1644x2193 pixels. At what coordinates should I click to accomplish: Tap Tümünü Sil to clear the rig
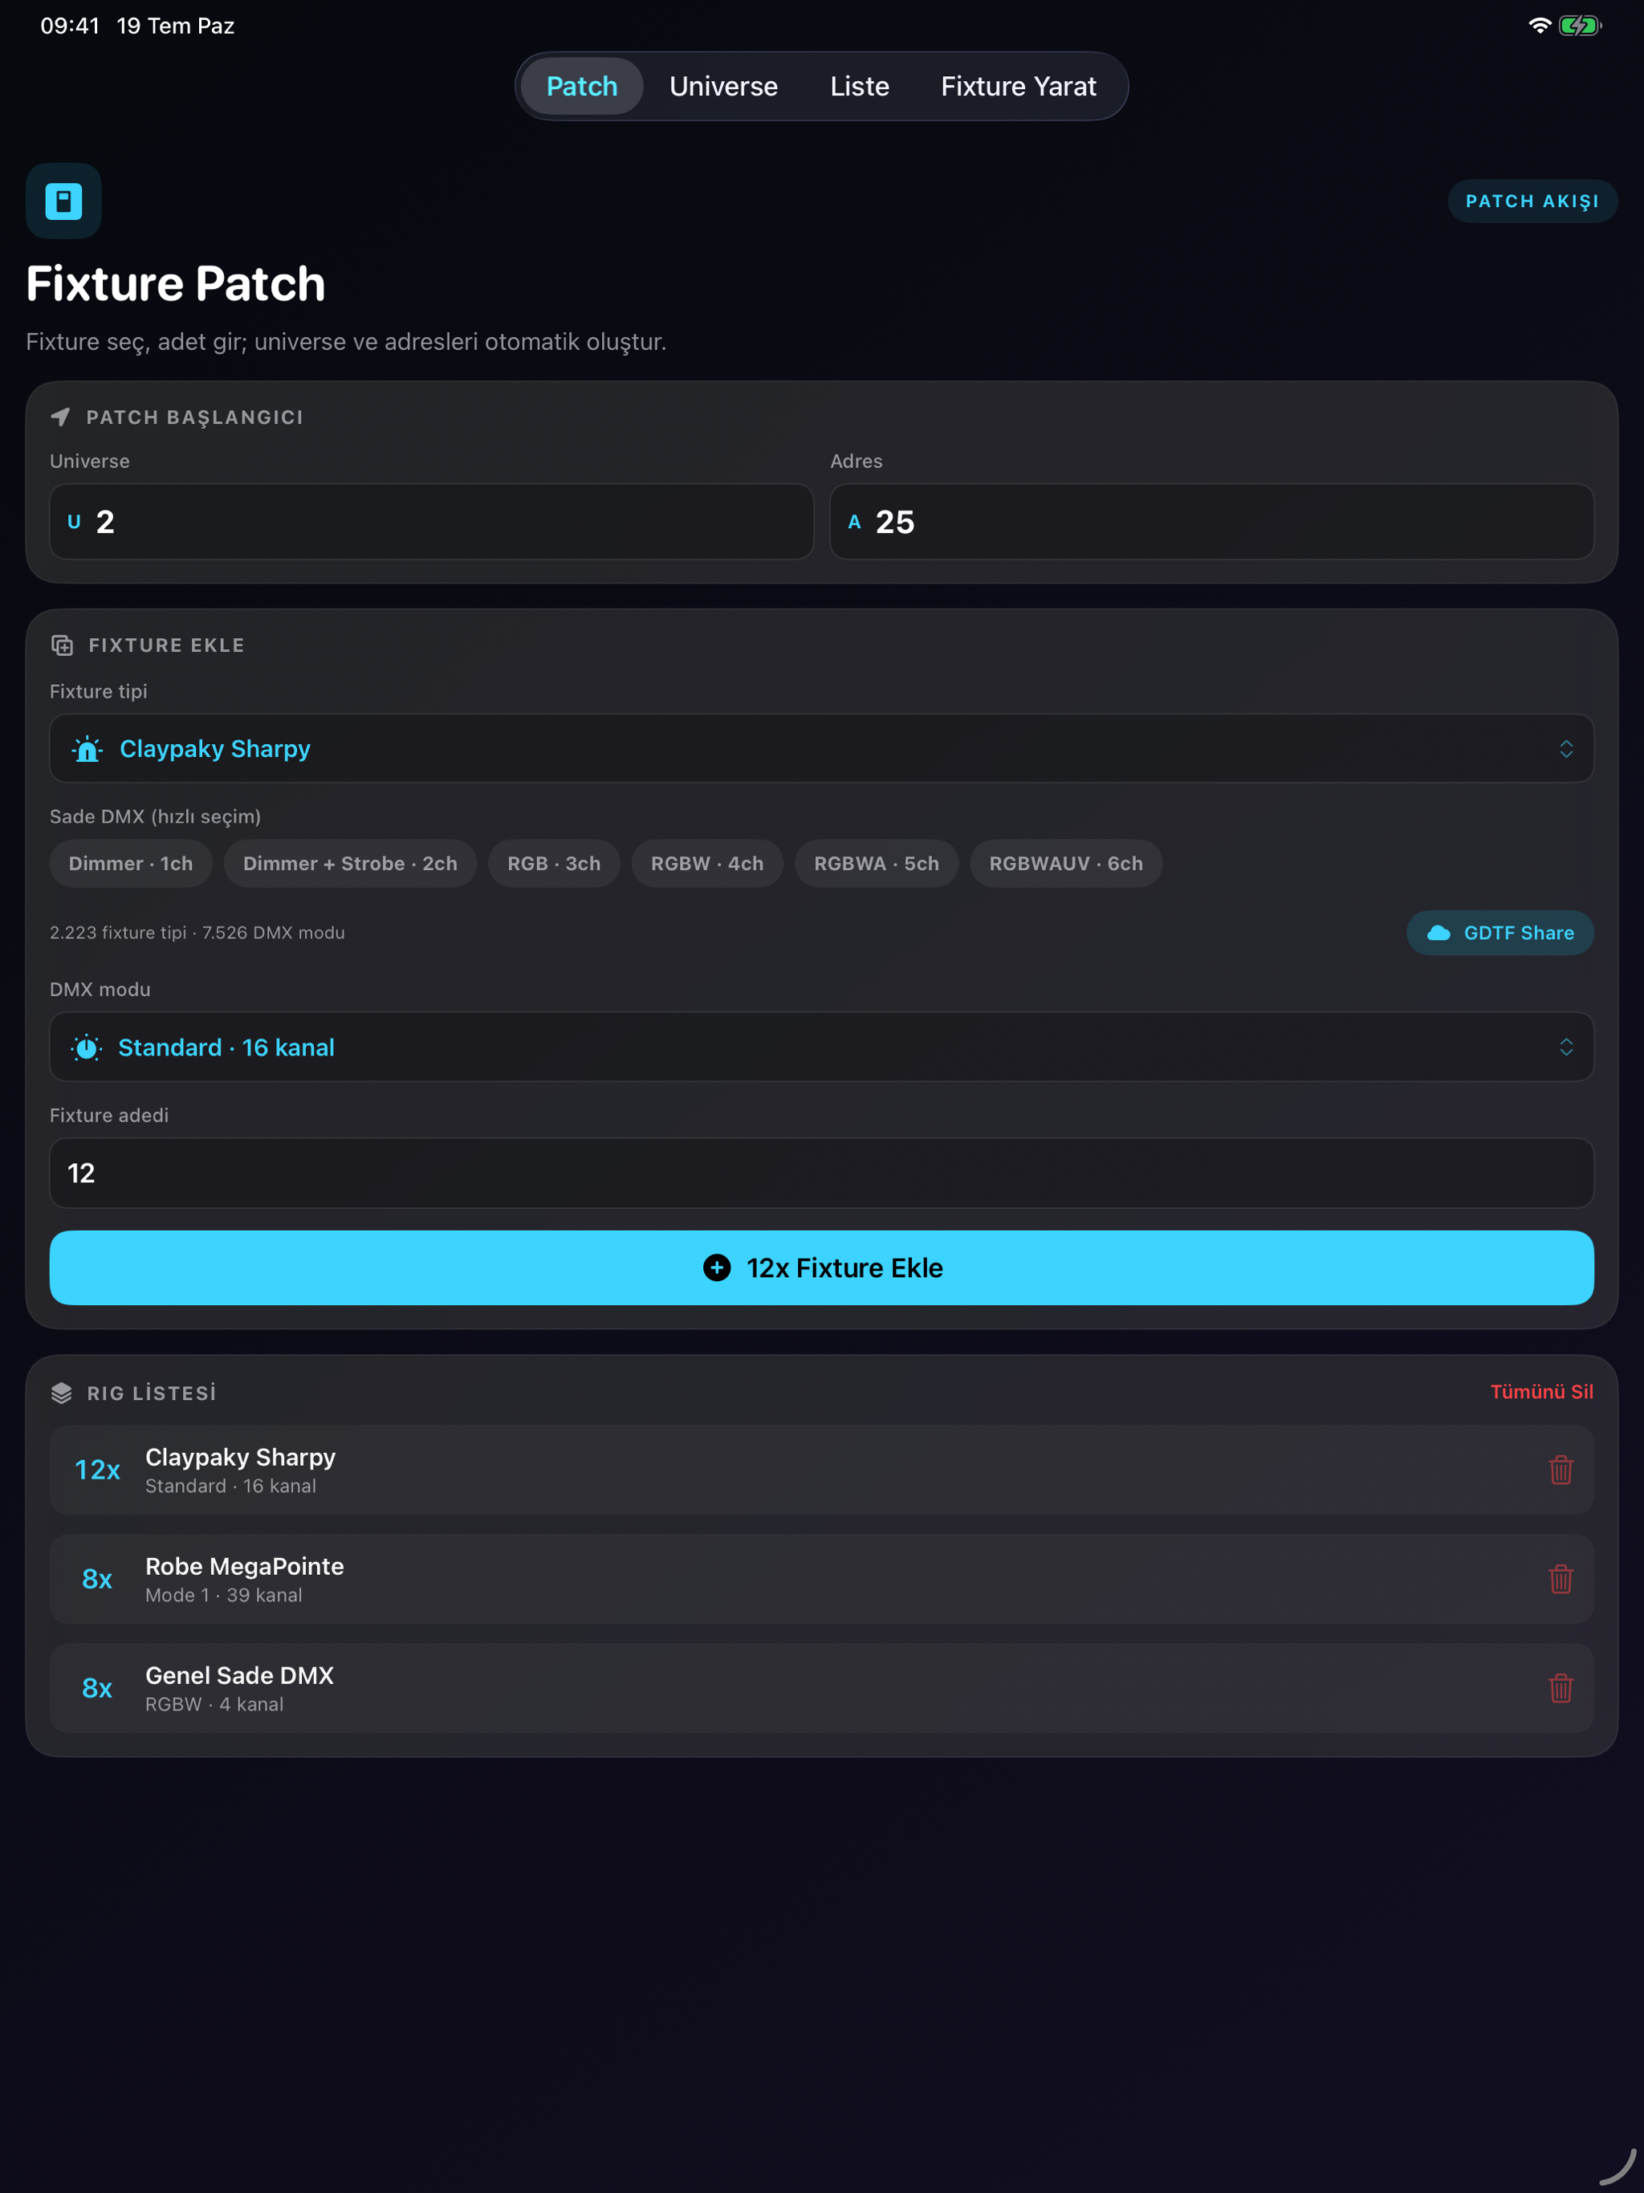coord(1542,1392)
